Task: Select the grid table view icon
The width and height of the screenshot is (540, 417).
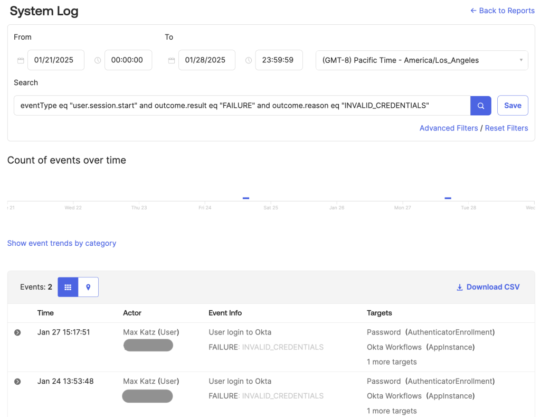Action: pos(68,287)
